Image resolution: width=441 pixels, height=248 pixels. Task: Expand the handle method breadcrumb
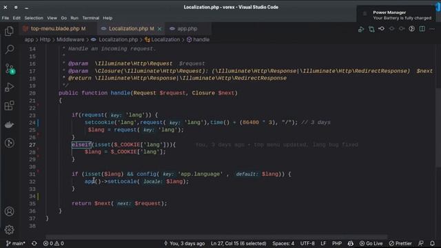[198, 40]
